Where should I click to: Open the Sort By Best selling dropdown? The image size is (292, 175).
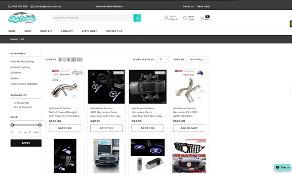[x=198, y=59]
